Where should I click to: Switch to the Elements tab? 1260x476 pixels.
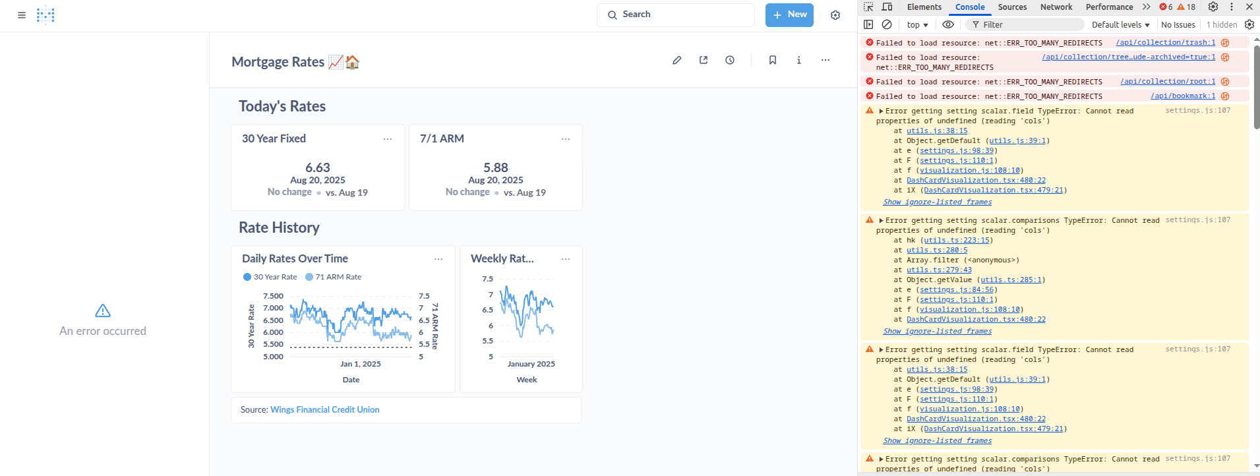924,7
